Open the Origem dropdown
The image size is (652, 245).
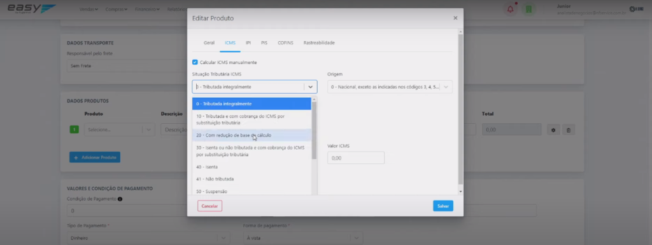pyautogui.click(x=390, y=87)
